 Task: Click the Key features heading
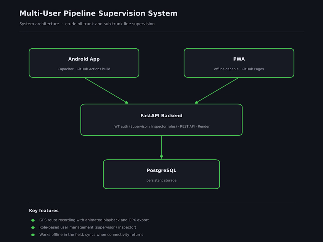point(44,211)
